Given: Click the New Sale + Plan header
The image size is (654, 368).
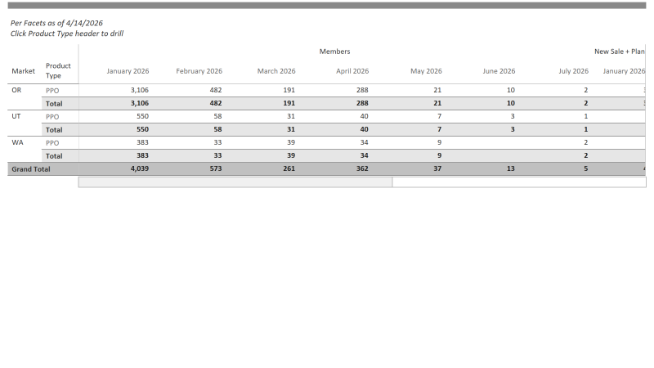Looking at the screenshot, I should point(619,52).
